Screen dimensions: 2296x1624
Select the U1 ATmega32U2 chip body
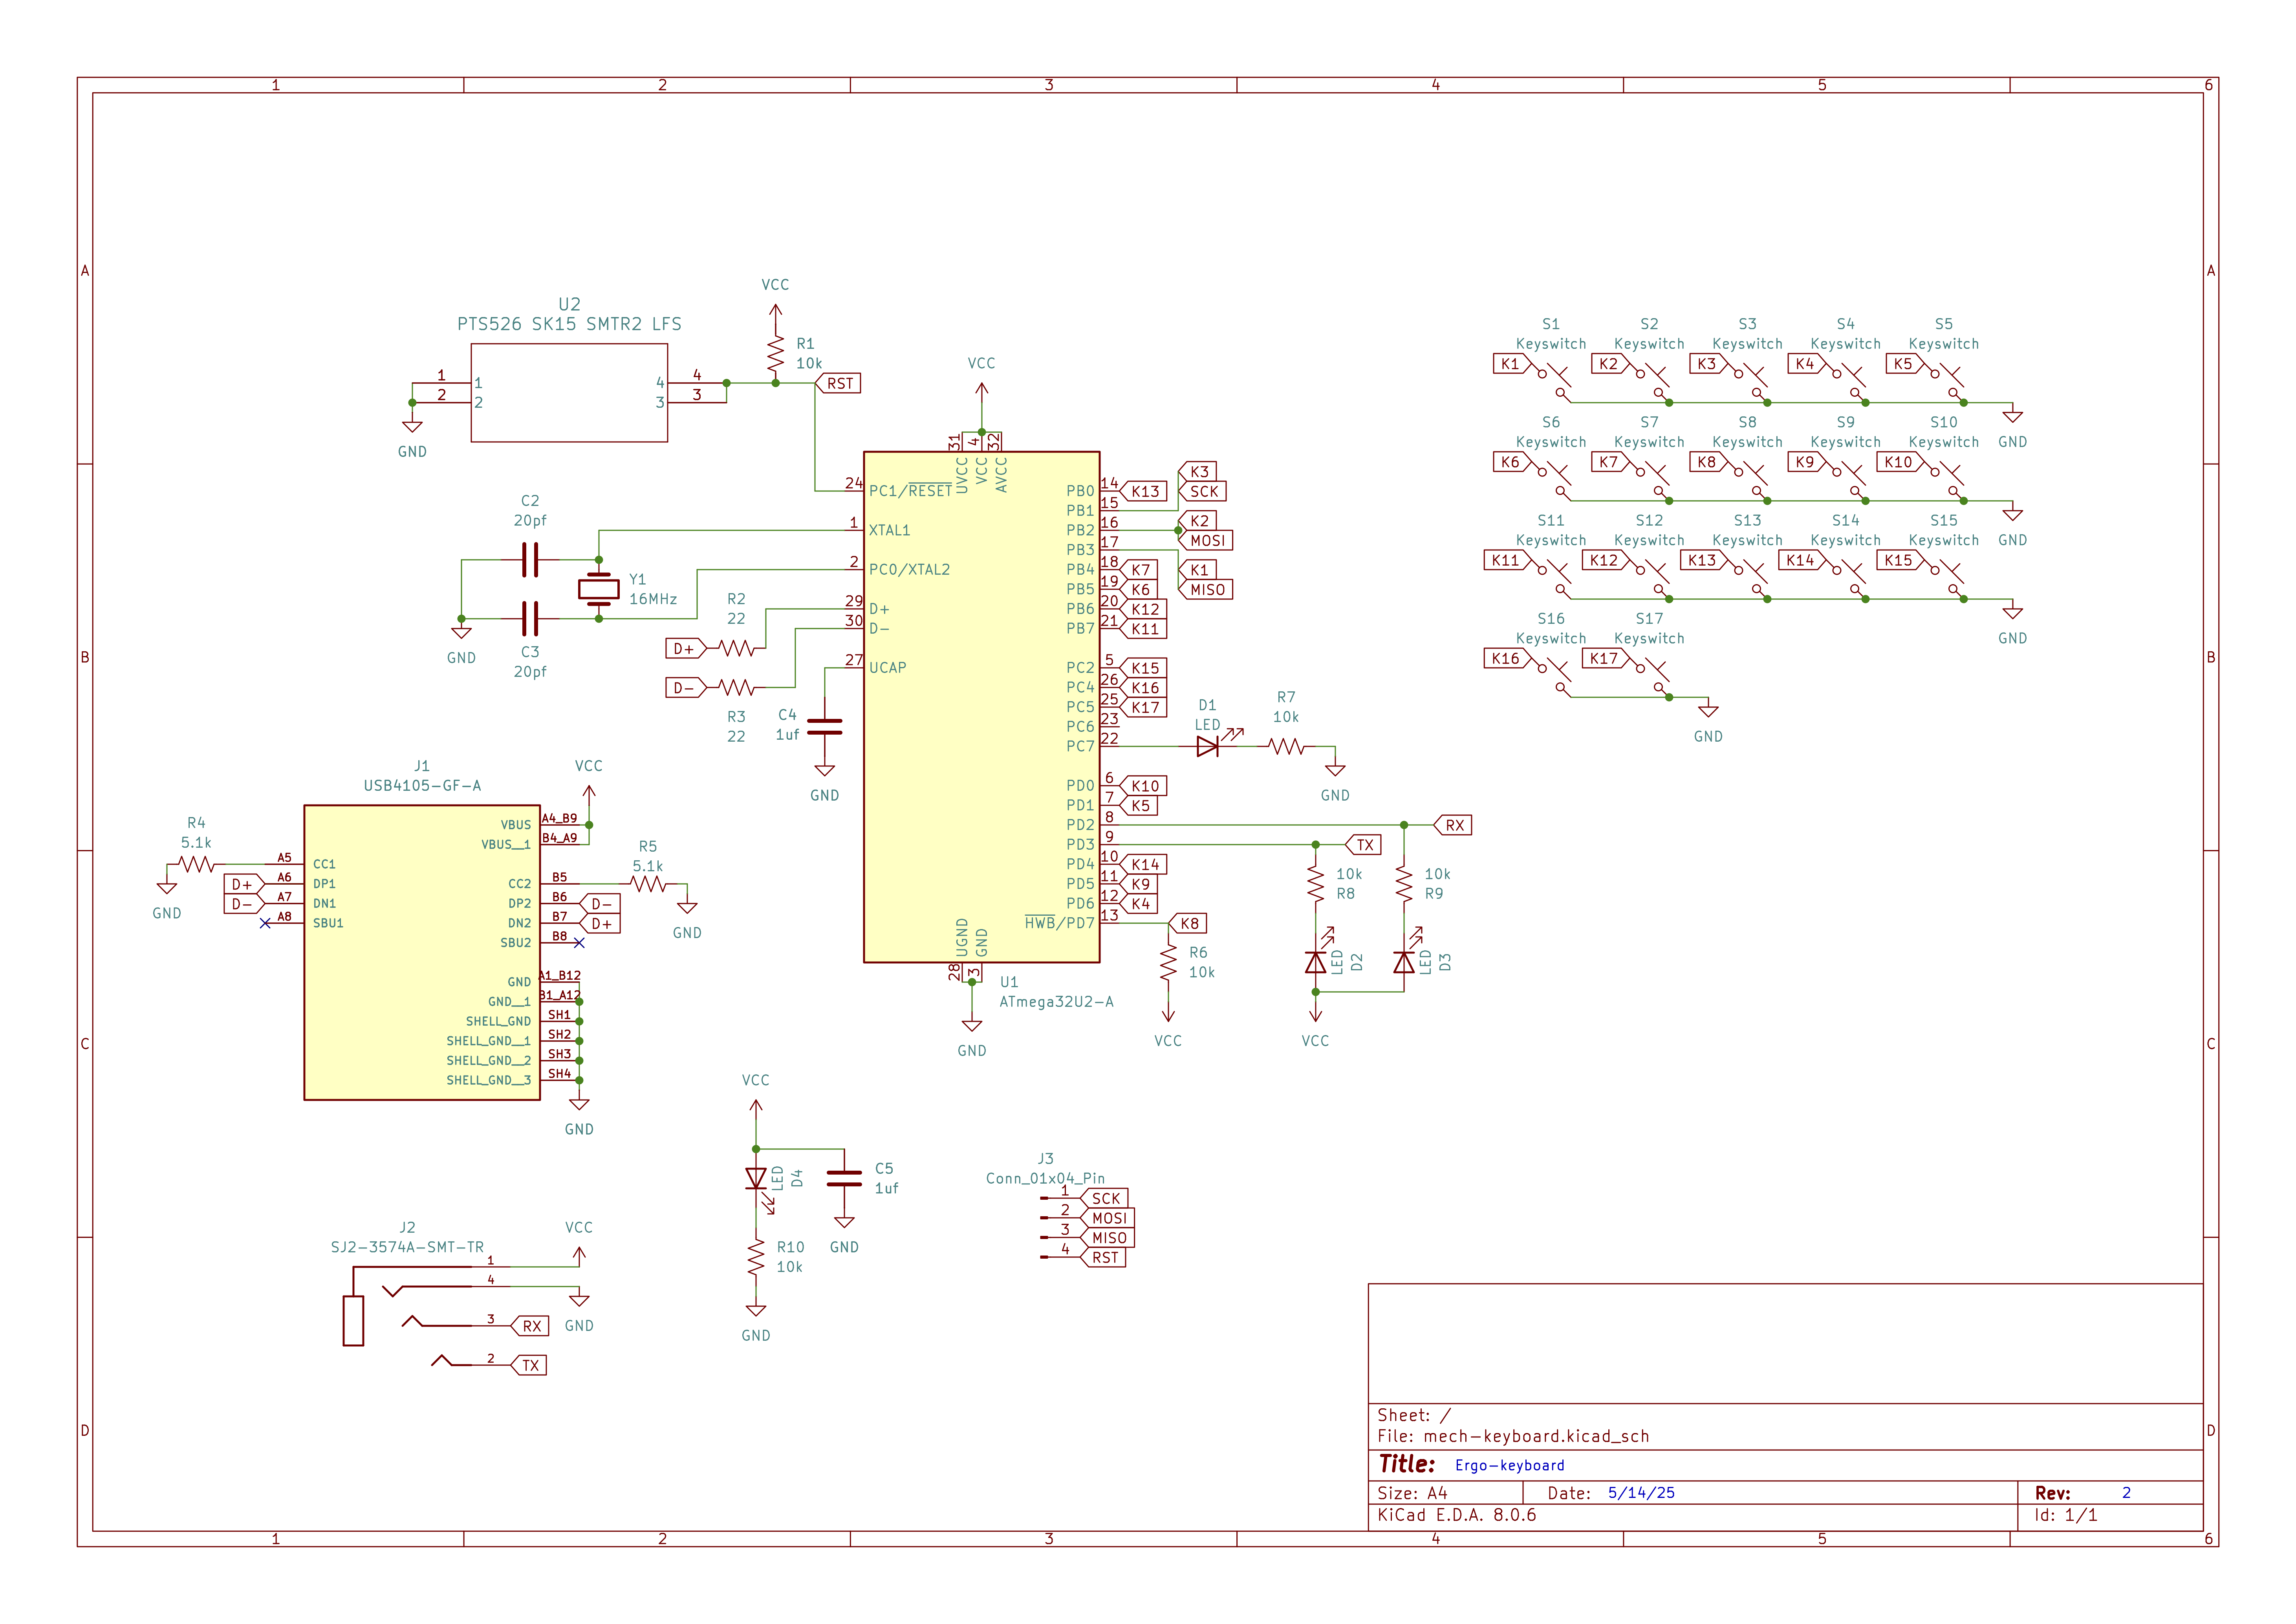(981, 707)
